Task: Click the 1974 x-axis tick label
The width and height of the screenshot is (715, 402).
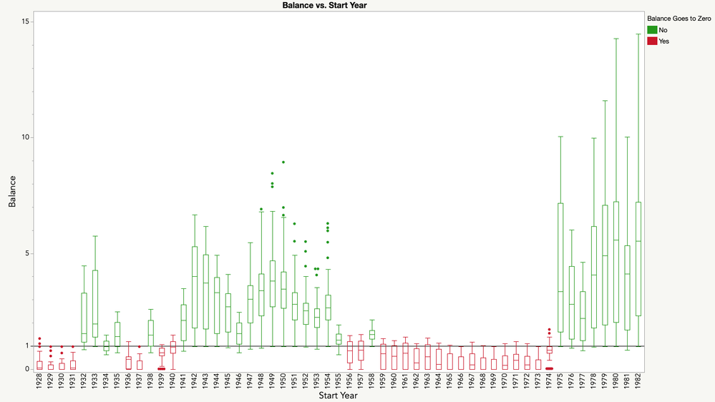Action: click(550, 381)
